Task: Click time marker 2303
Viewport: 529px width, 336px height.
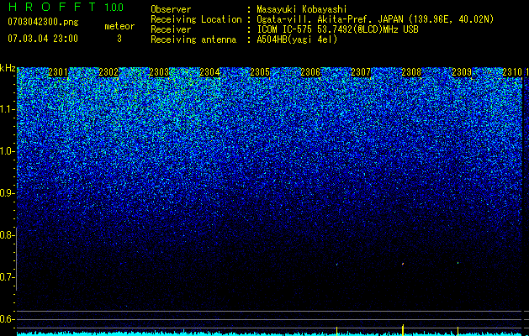Action: point(159,72)
